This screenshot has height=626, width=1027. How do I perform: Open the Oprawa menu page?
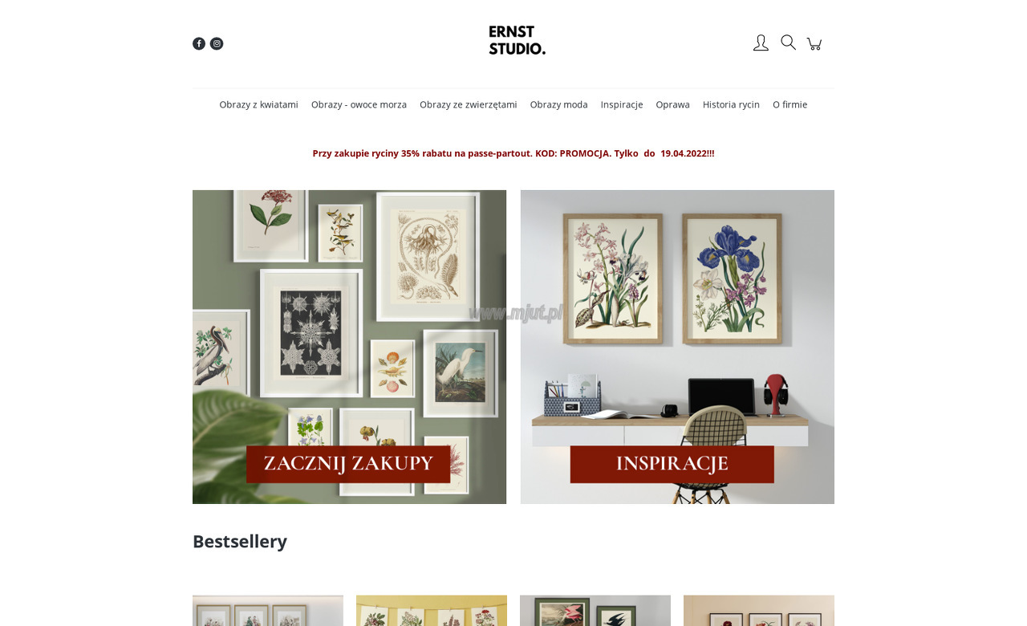pyautogui.click(x=672, y=104)
